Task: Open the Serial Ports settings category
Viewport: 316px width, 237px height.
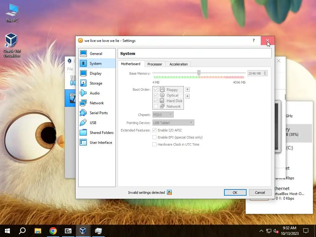Action: click(x=97, y=113)
